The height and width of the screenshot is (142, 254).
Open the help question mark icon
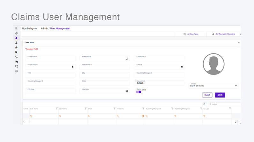pos(16,71)
